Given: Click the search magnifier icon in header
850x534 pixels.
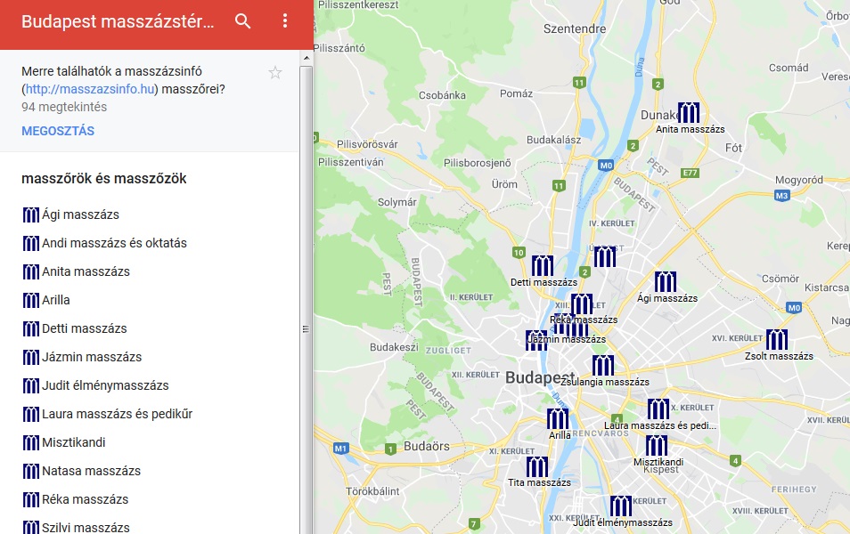Looking at the screenshot, I should point(242,21).
